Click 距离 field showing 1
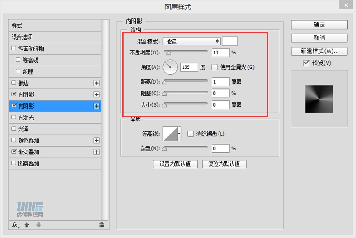 (220, 82)
